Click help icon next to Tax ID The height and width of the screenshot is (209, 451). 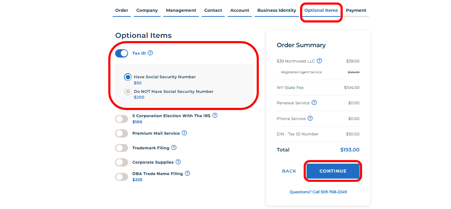coord(150,53)
